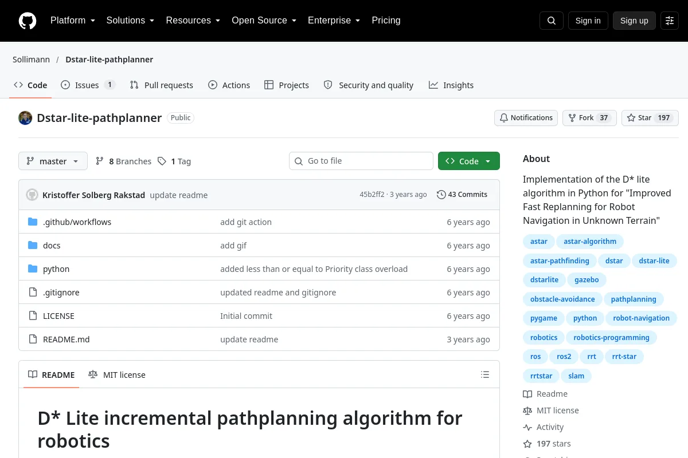Screen dimensions: 688x458
Task: Select the MIT license tab in file viewer
Action: pos(117,375)
